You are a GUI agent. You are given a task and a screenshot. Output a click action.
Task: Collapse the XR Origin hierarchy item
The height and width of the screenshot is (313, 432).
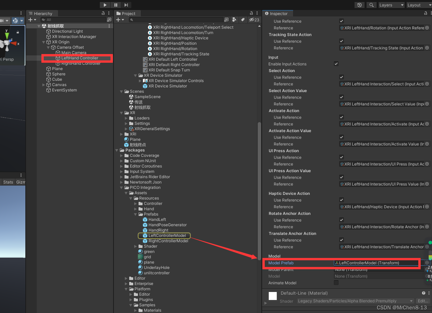coord(43,42)
